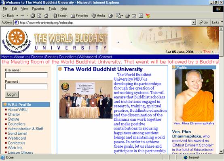Open the Councilors link in navigation bar
Image resolution: width=224 pixels, height=161 pixels.
pyautogui.click(x=68, y=57)
